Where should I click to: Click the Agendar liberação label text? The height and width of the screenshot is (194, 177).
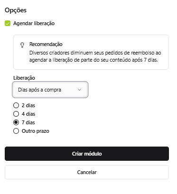click(x=34, y=23)
